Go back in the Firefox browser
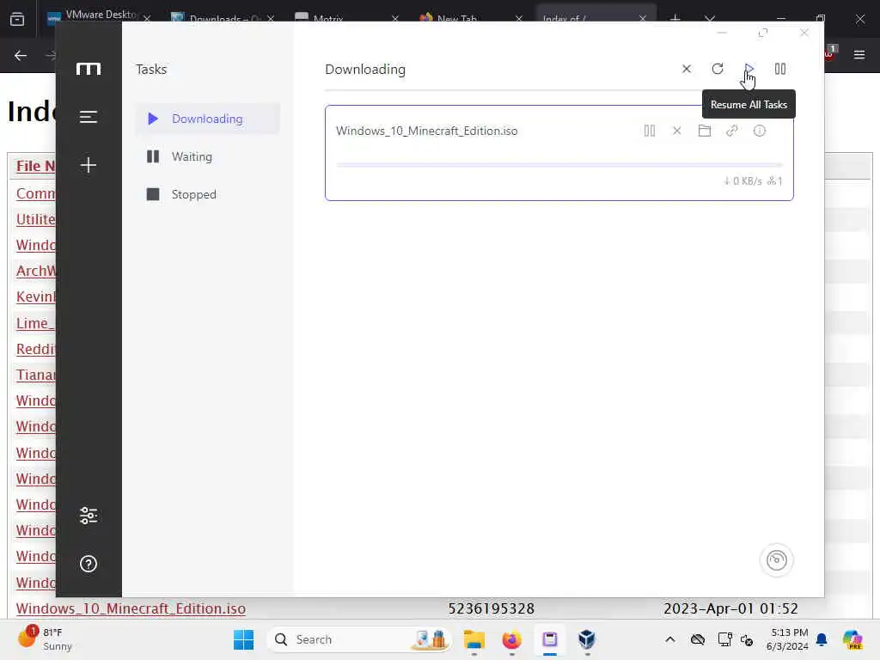 21,55
